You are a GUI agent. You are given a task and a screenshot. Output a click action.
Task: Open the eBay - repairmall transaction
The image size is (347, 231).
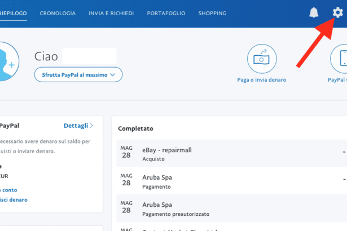[x=231, y=153]
